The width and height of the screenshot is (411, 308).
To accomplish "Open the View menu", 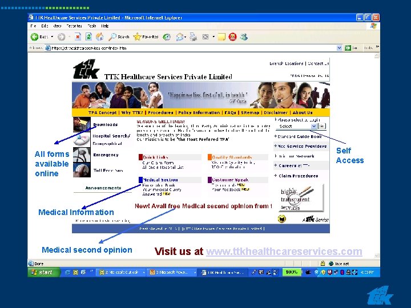I will pyautogui.click(x=57, y=26).
